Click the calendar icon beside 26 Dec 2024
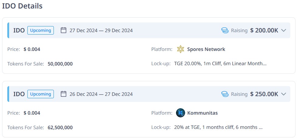Viewport: 297px width, 138px height. coord(64,94)
